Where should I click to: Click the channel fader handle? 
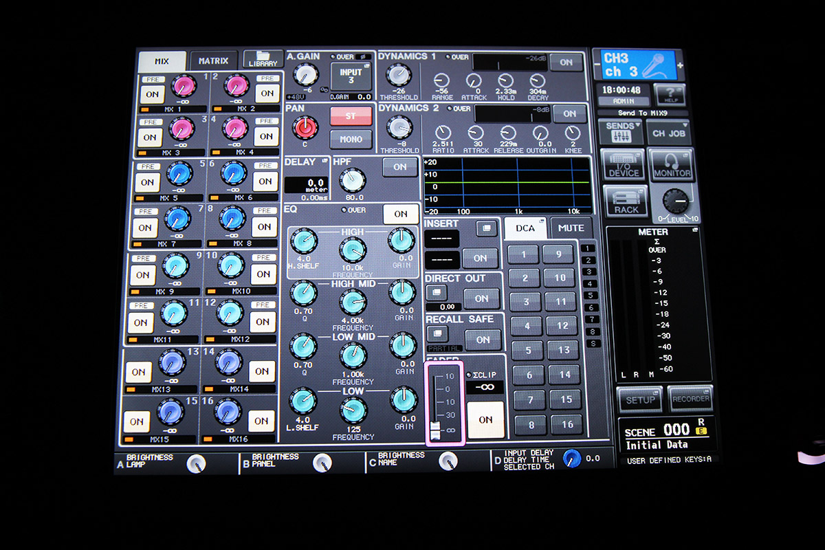(x=434, y=430)
